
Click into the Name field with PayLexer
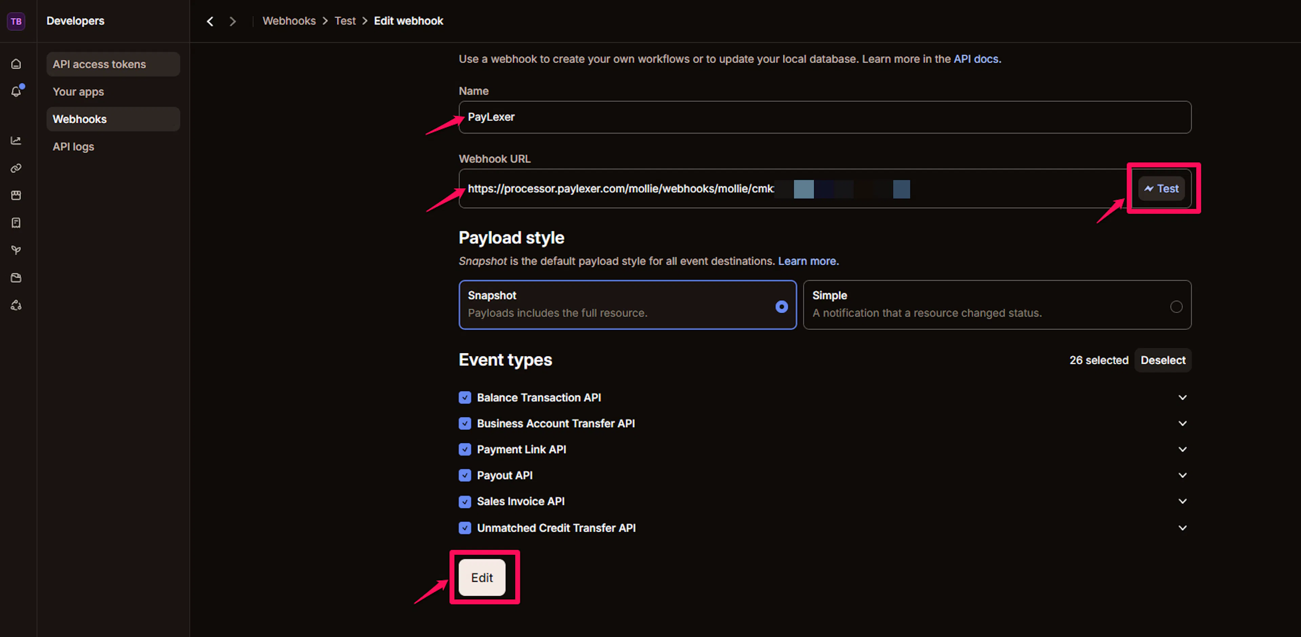pos(825,117)
